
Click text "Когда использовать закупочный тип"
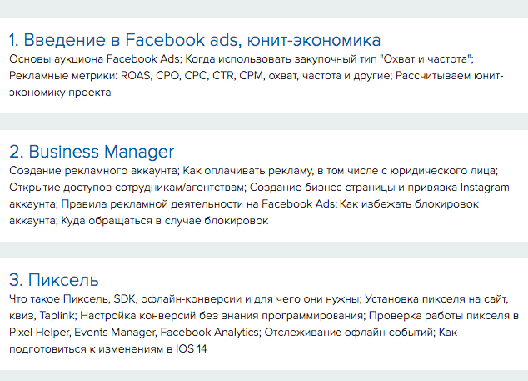pos(281,59)
